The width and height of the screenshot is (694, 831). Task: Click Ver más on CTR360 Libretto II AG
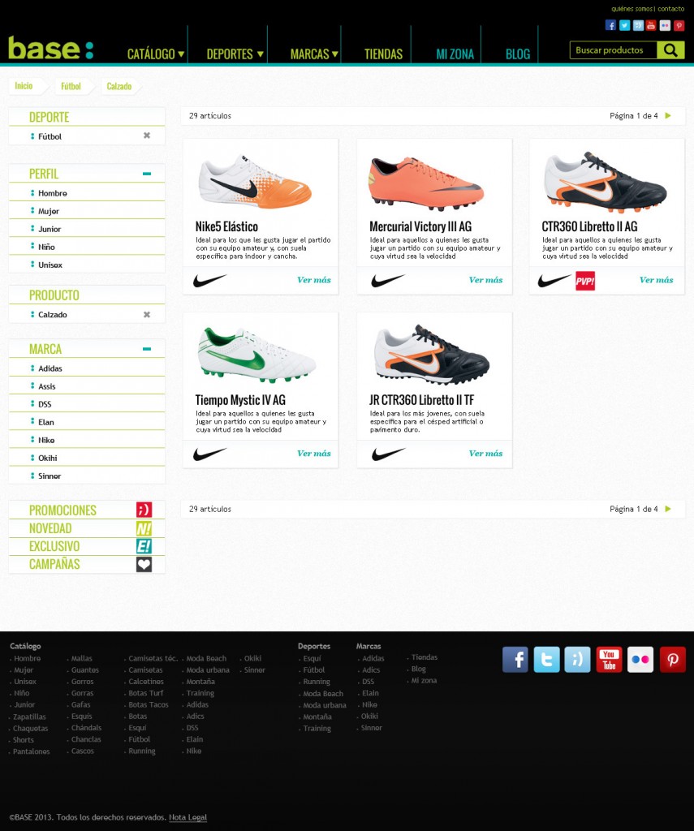coord(657,280)
